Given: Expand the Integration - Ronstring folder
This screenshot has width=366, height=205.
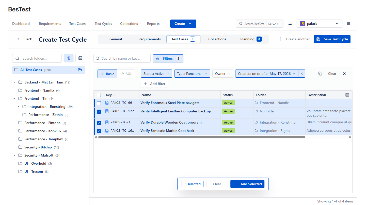Looking at the screenshot, I should (18, 107).
